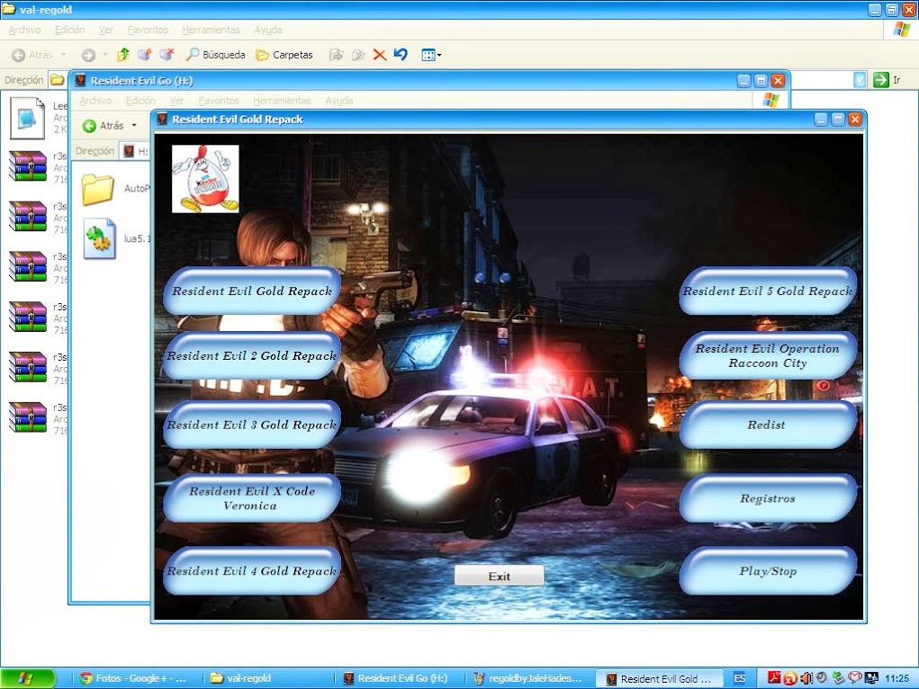This screenshot has width=919, height=689.
Task: Click the forward arrow in val-regold toolbar
Action: tap(88, 55)
